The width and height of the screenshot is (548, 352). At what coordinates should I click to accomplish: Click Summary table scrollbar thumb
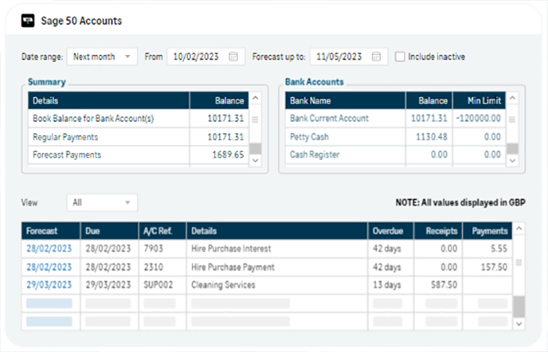point(255,148)
